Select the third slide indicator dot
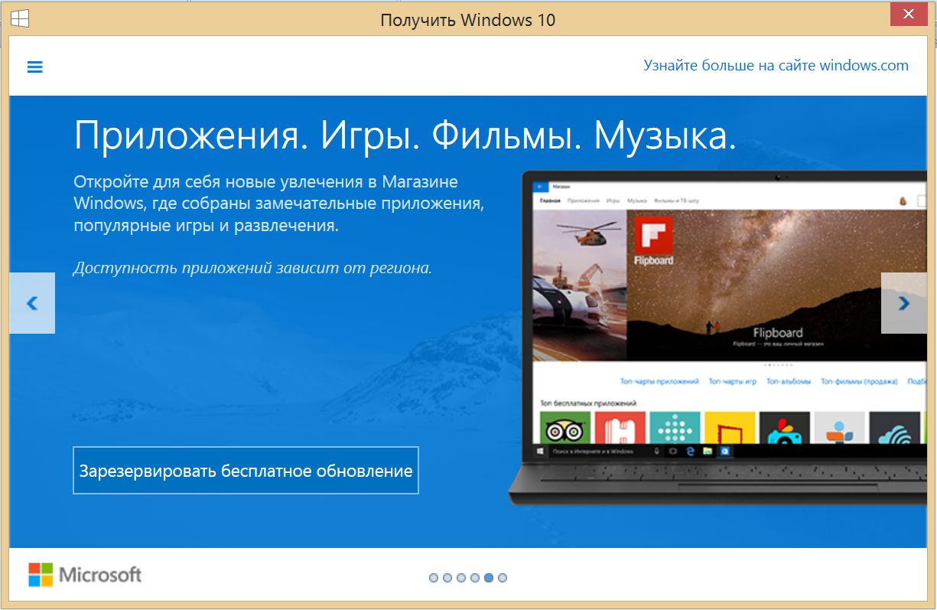This screenshot has height=610, width=937. click(x=461, y=578)
